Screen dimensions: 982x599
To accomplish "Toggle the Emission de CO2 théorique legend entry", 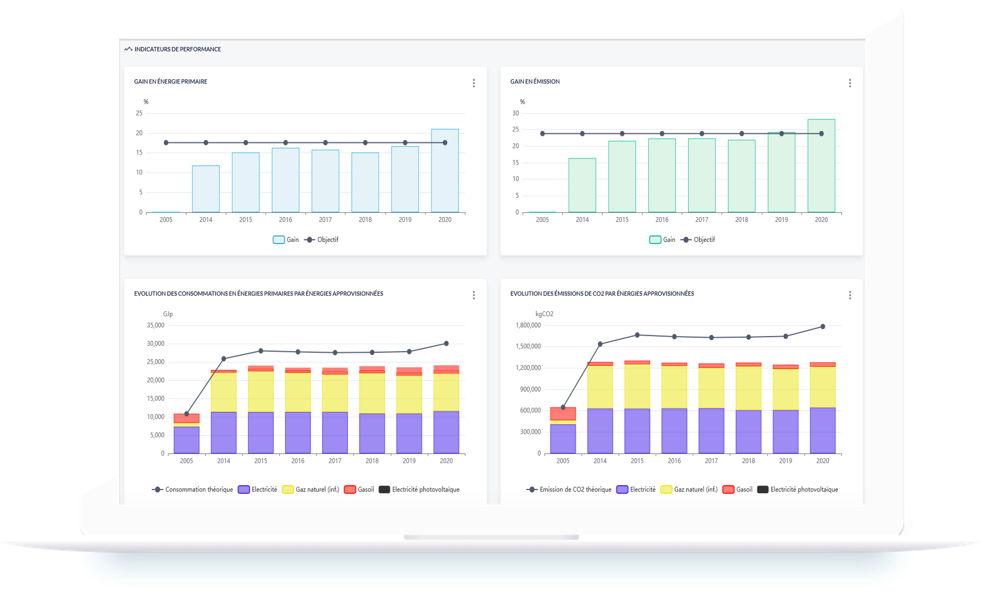I will [569, 489].
